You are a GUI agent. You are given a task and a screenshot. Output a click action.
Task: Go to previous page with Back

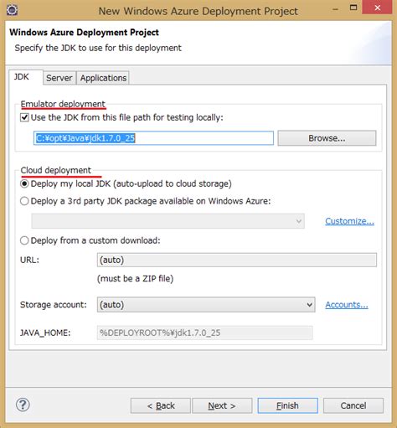tap(161, 405)
